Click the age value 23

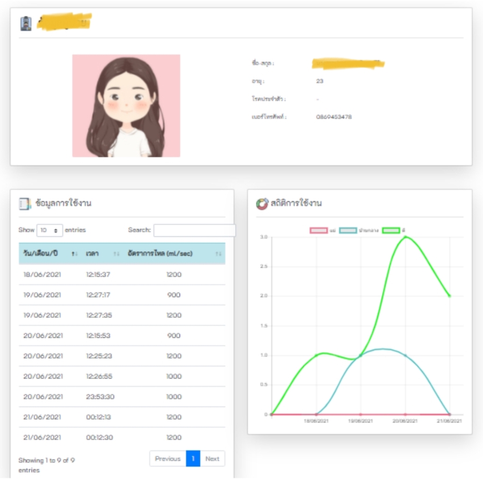coord(319,81)
